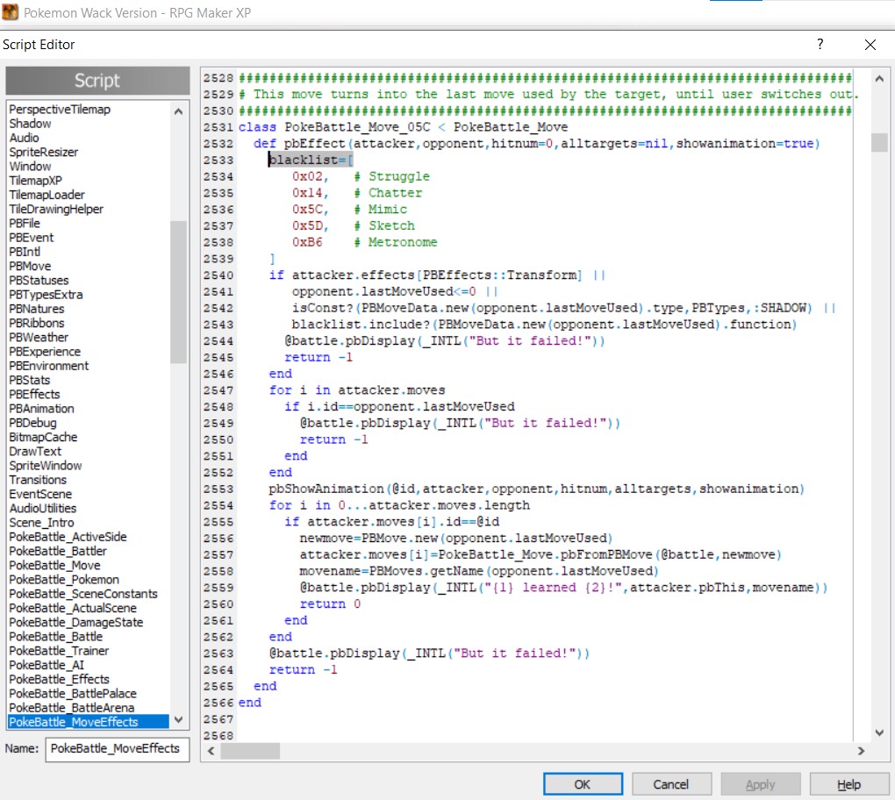This screenshot has width=895, height=800.
Task: Open the PokeBattle_AI script
Action: [x=47, y=665]
